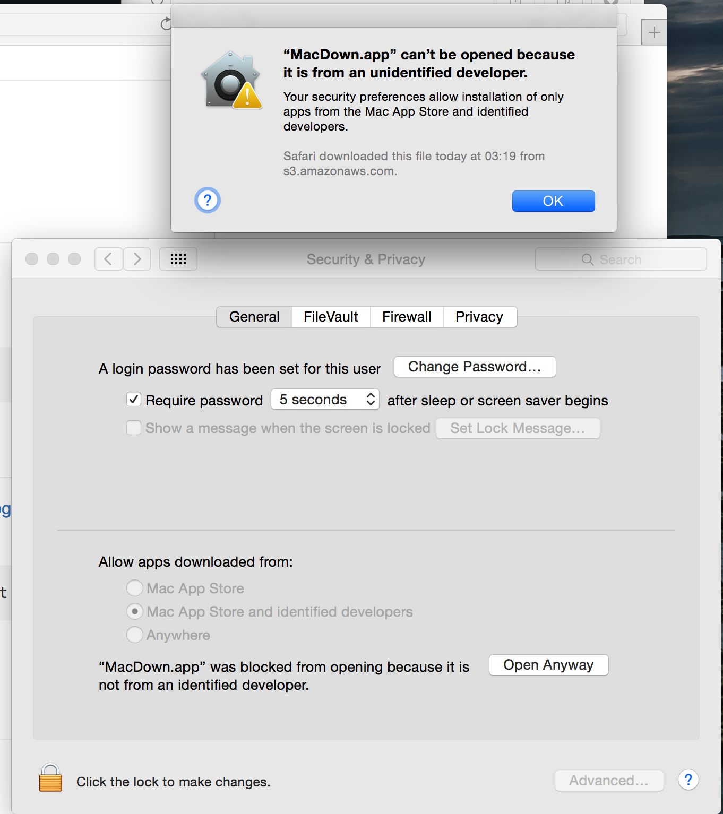Switch to the Privacy tab

[479, 317]
